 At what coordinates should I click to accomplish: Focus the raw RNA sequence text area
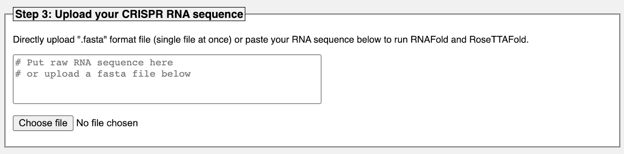pyautogui.click(x=167, y=79)
